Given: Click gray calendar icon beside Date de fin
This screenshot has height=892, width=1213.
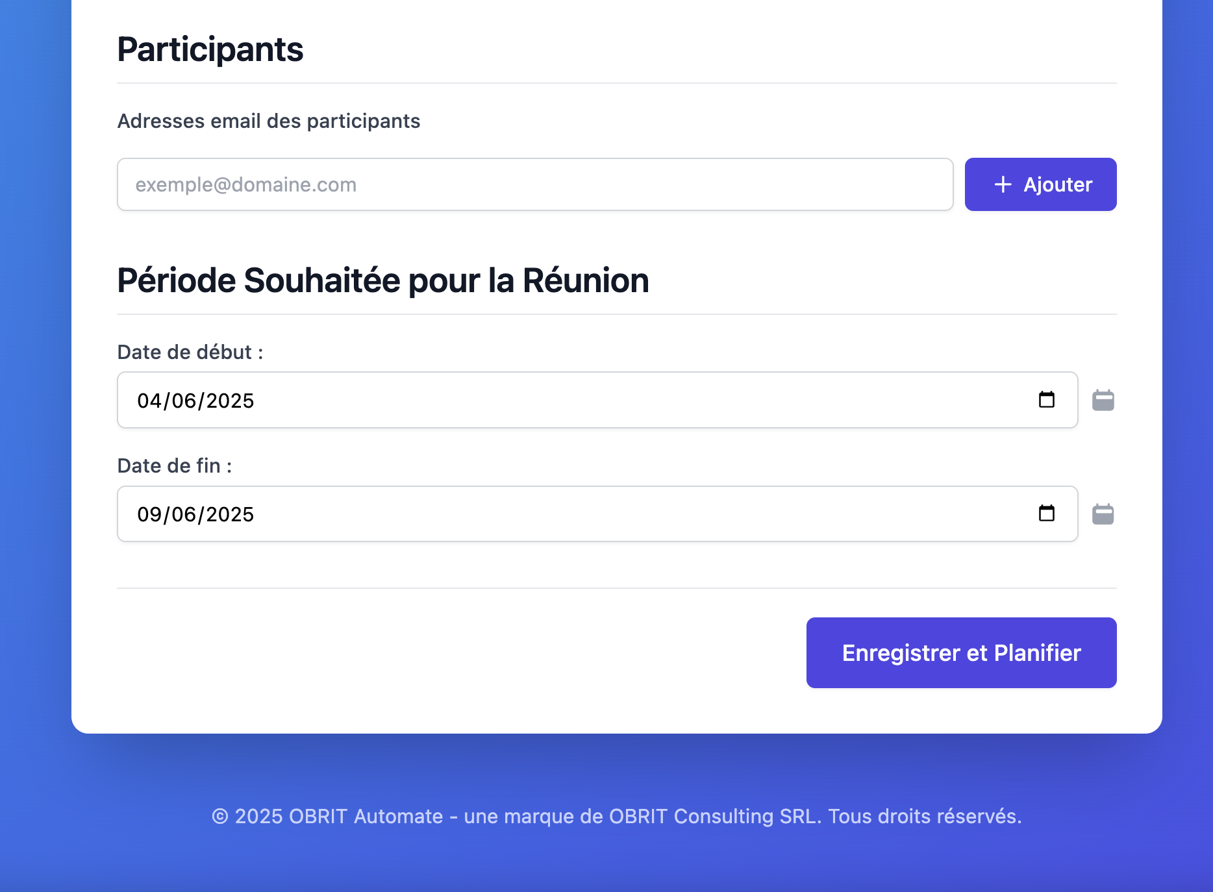Looking at the screenshot, I should click(x=1103, y=514).
